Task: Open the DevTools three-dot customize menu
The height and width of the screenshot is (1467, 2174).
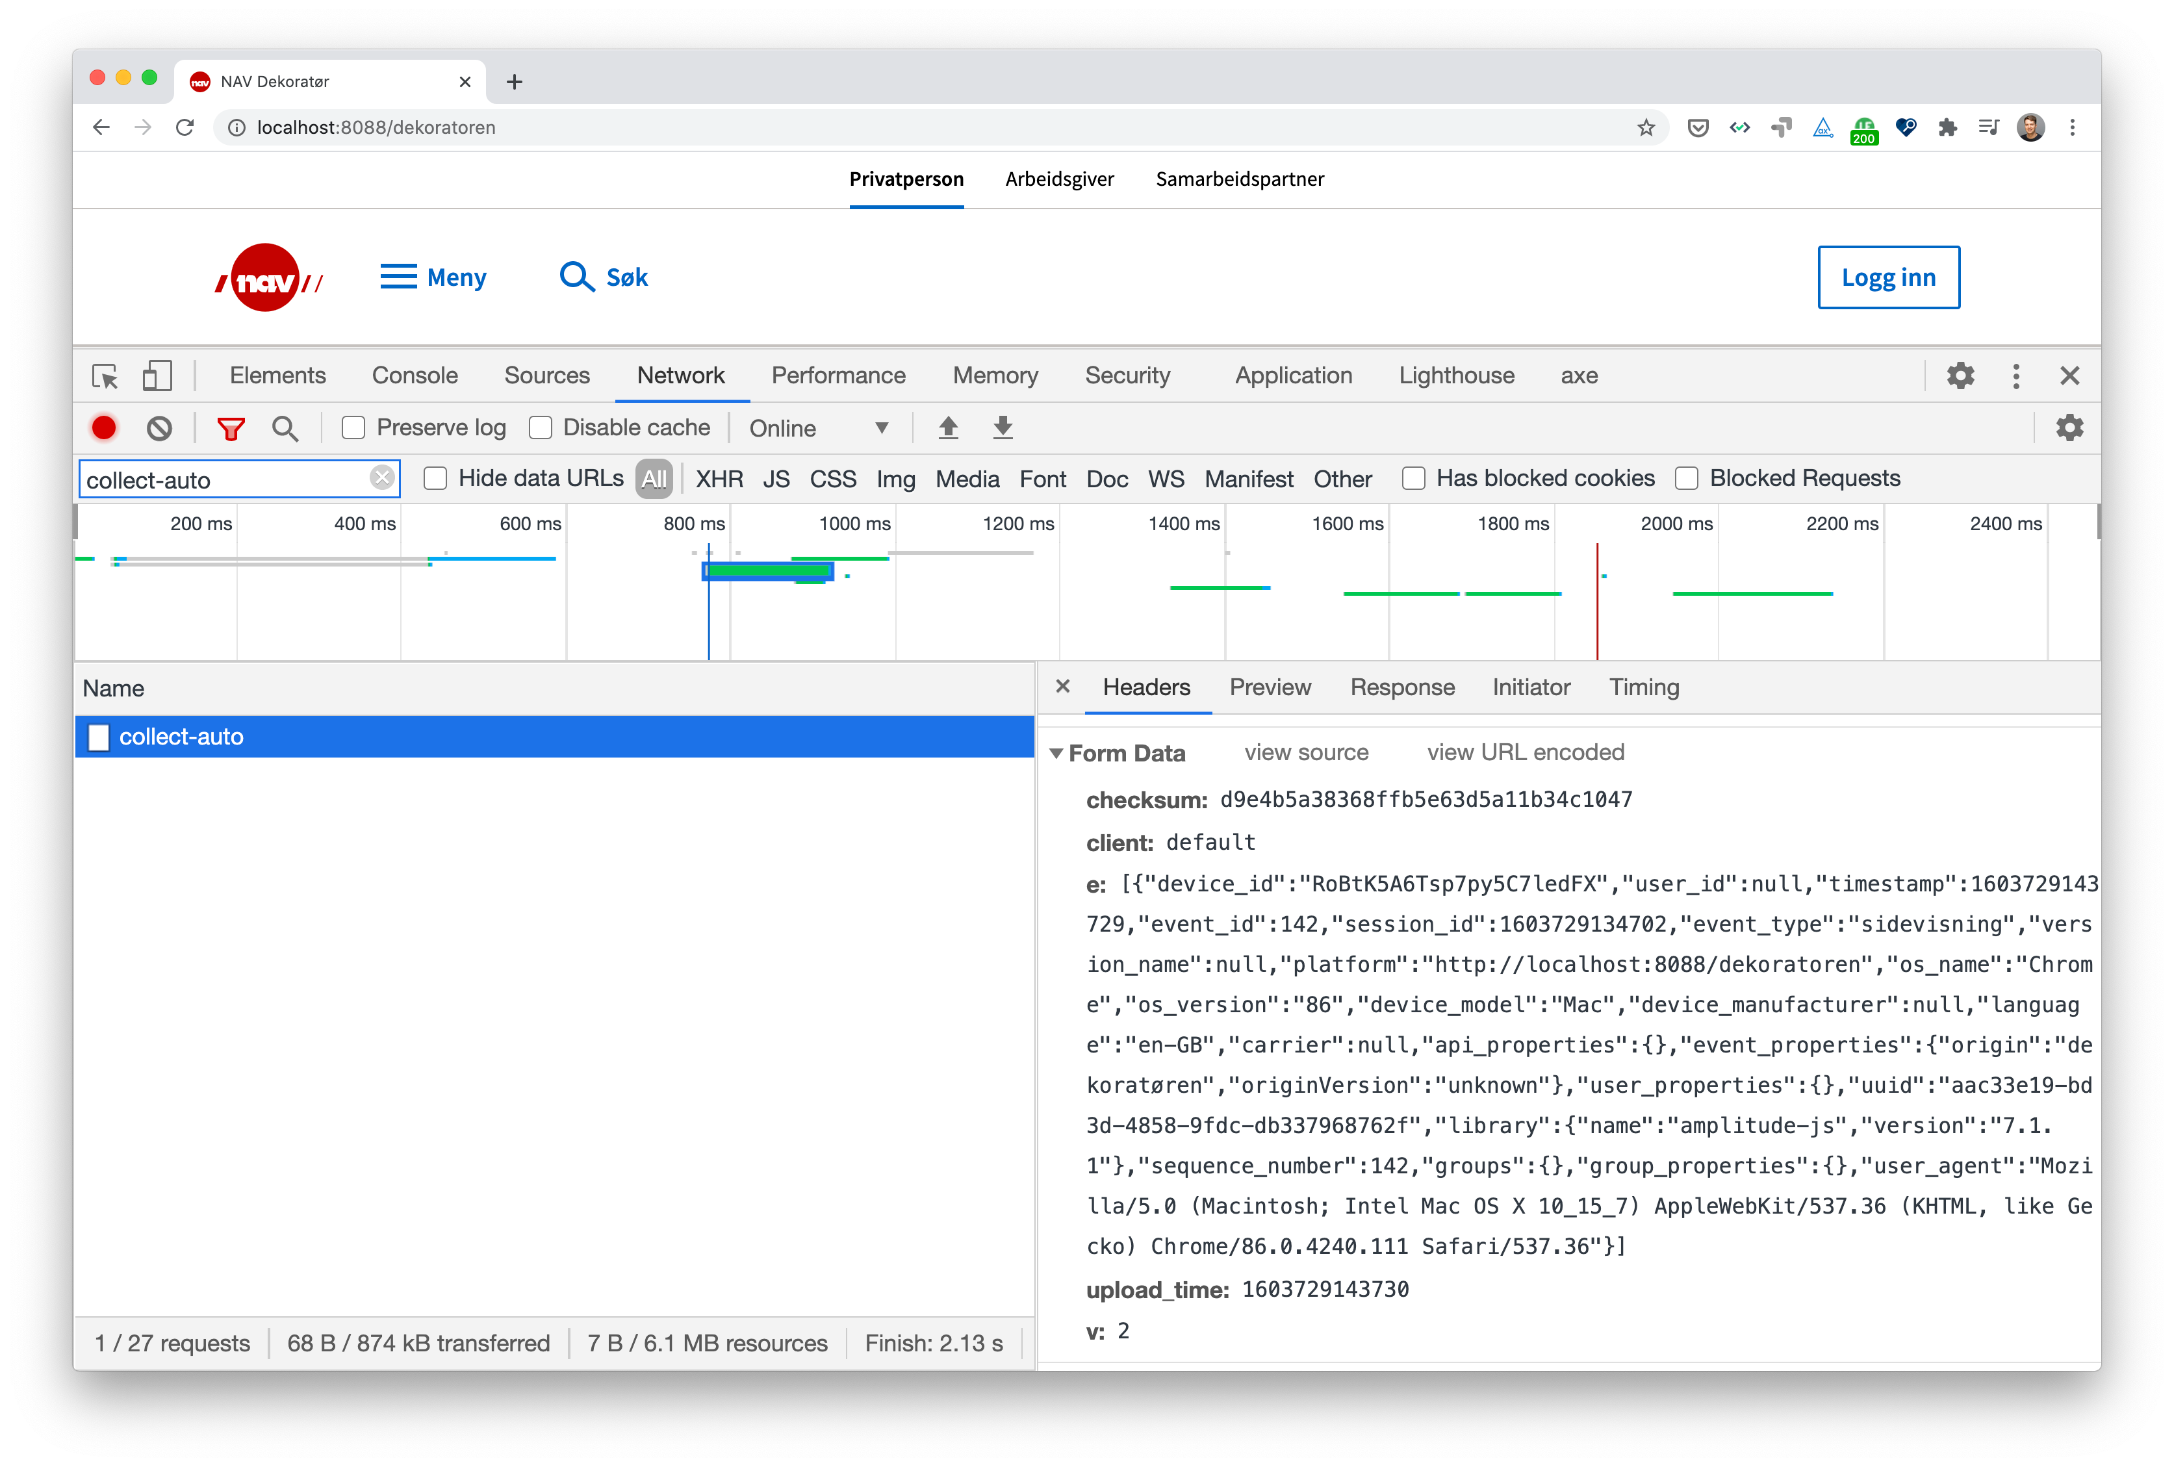Action: coord(2016,376)
